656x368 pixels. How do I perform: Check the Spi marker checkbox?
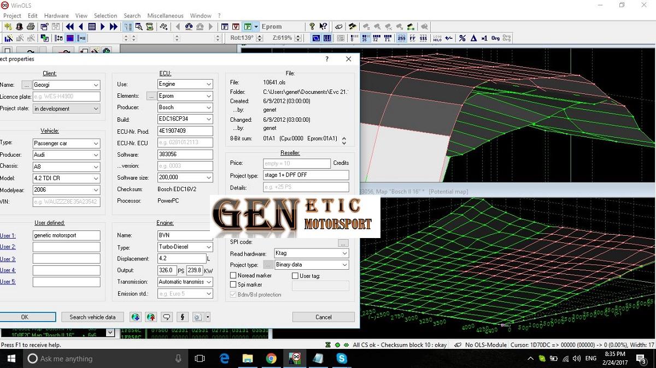tap(233, 284)
